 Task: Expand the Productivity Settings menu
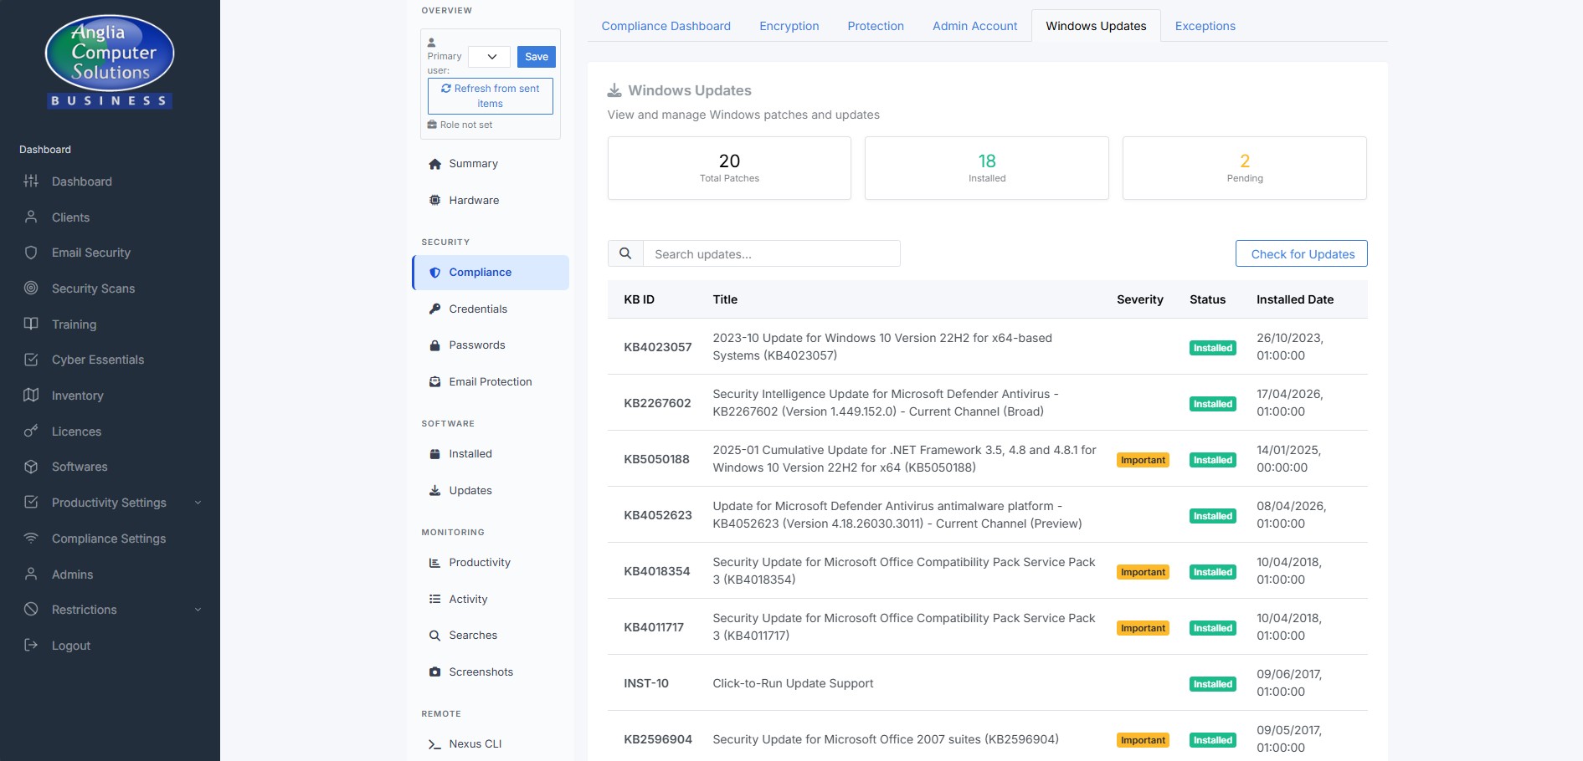(109, 503)
